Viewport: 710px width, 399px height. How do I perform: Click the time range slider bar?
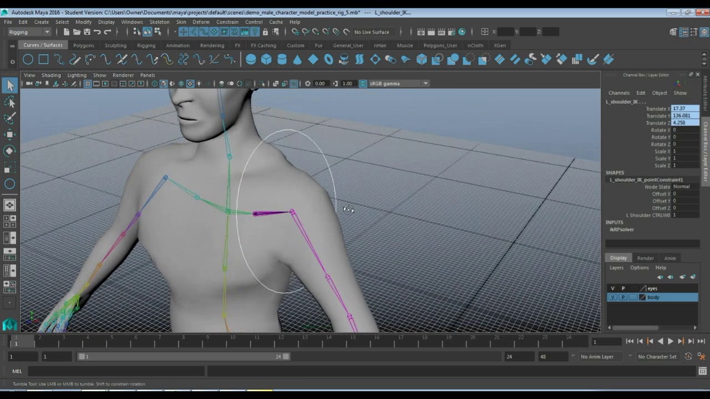point(184,357)
